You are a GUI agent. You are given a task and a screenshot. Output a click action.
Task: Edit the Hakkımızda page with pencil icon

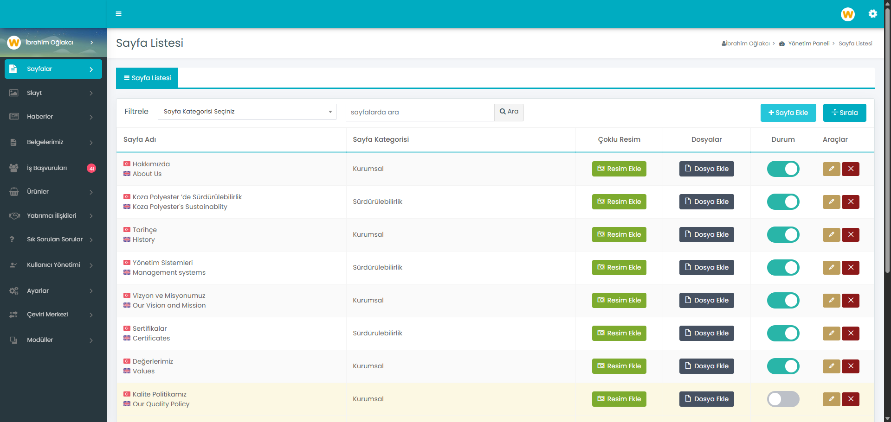(832, 169)
